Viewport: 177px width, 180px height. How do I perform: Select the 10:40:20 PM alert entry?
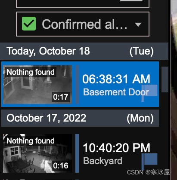tap(80, 153)
